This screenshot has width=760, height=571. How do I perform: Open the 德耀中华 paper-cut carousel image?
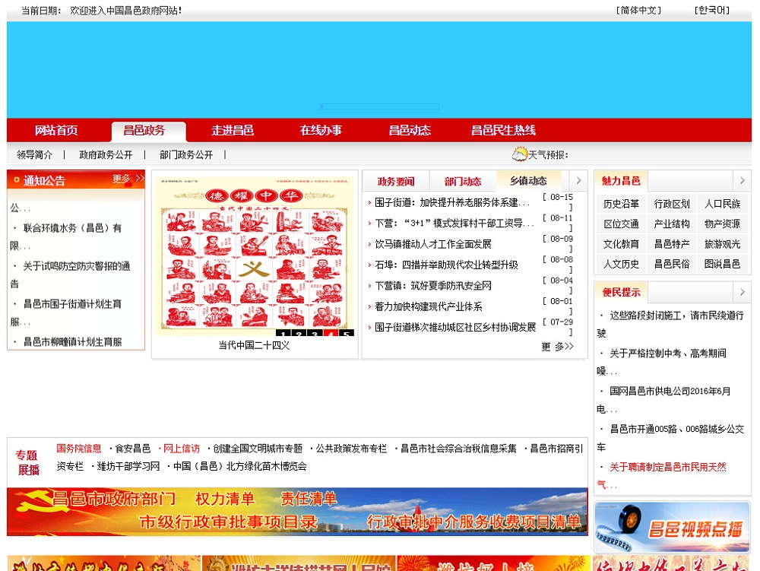point(255,255)
